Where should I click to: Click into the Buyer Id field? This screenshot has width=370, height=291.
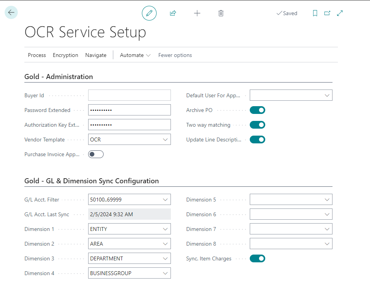(x=129, y=95)
